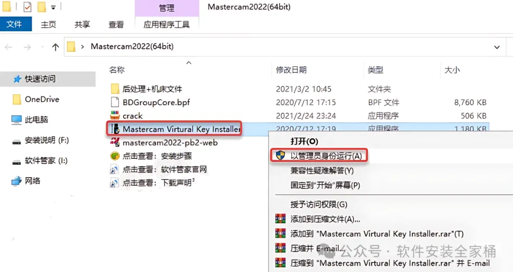The width and height of the screenshot is (513, 272).
Task: Select the BDGroupCore.bpf file icon
Action: point(115,102)
